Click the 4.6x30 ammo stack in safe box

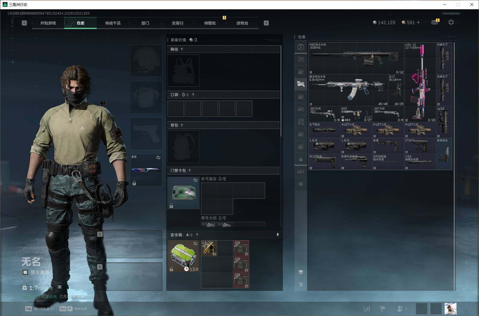pyautogui.click(x=209, y=248)
